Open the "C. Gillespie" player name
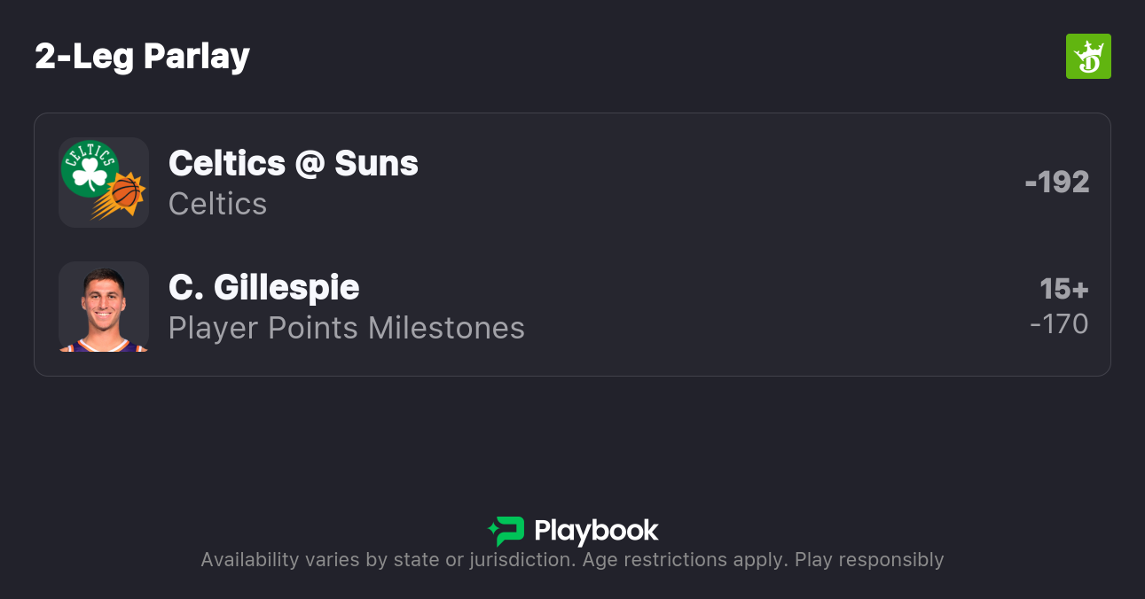 pyautogui.click(x=263, y=287)
